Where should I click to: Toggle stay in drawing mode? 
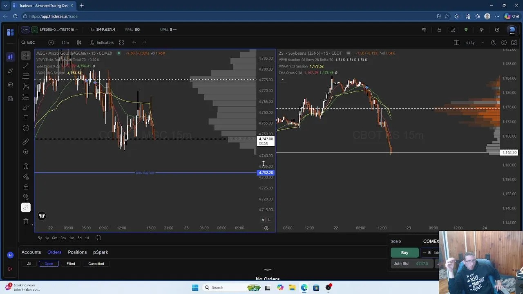click(26, 176)
